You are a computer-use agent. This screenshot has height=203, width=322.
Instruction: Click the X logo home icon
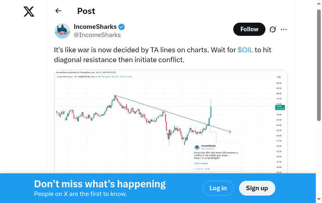29,12
